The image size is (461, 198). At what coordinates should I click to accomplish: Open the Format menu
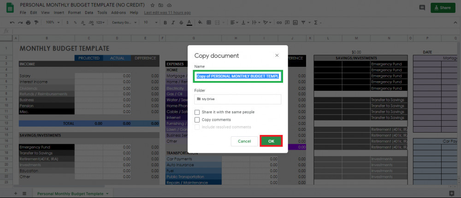click(x=74, y=12)
